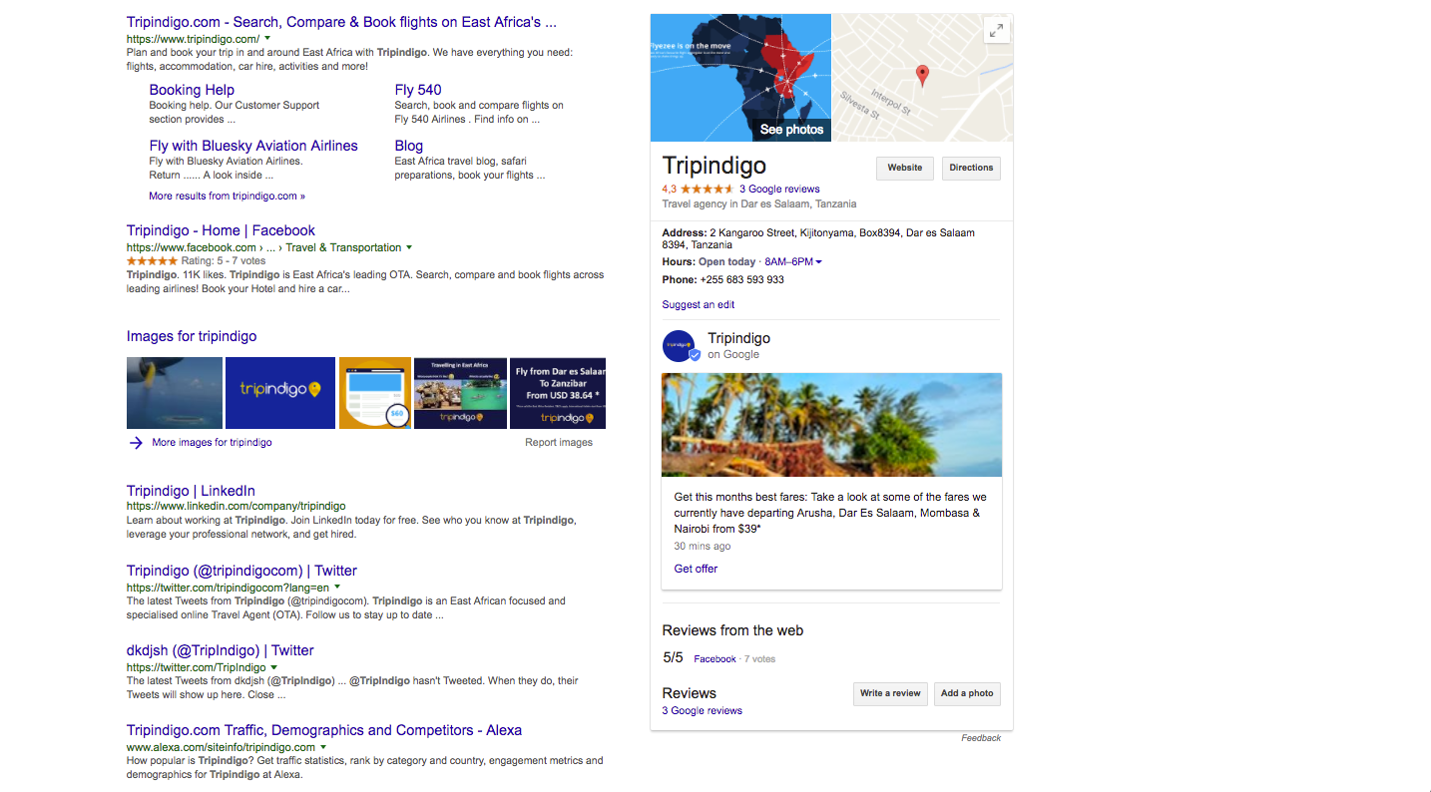Click the Directions button
Viewport: 1431px width, 792px height.
(971, 168)
